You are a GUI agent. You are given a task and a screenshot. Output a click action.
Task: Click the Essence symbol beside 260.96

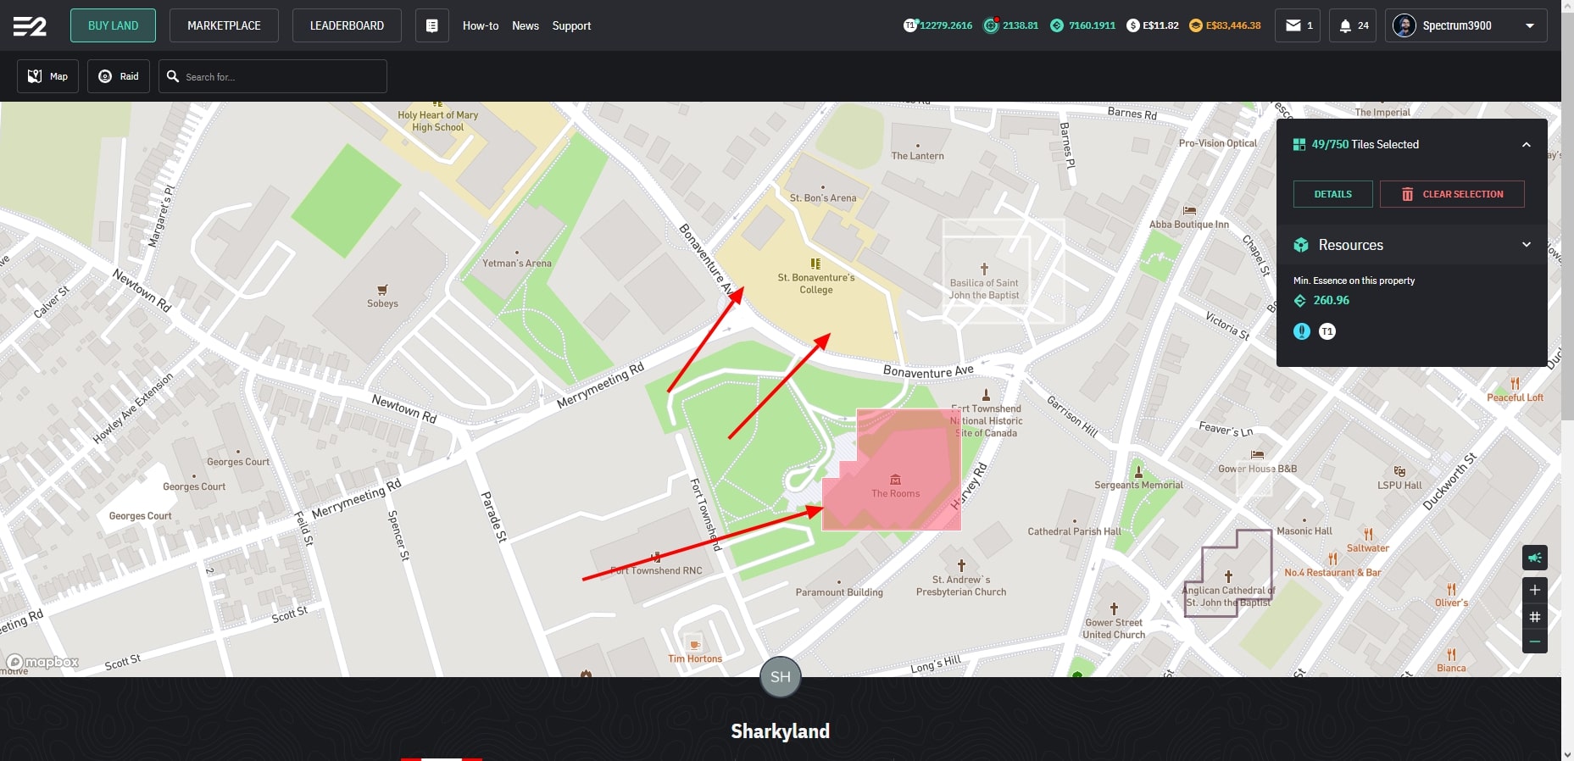click(1300, 300)
